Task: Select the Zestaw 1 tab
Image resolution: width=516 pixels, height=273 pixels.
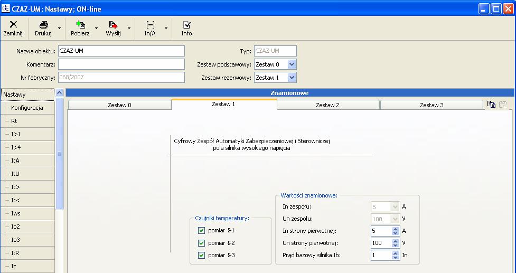Action: (x=224, y=104)
